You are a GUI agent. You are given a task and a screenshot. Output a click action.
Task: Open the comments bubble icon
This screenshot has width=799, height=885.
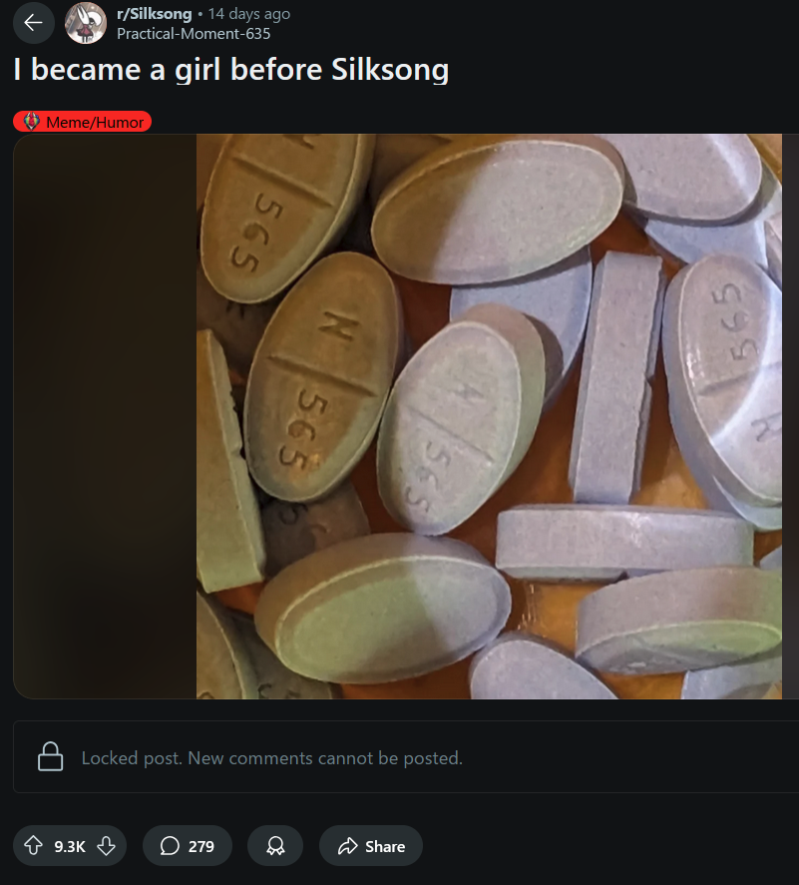(170, 845)
